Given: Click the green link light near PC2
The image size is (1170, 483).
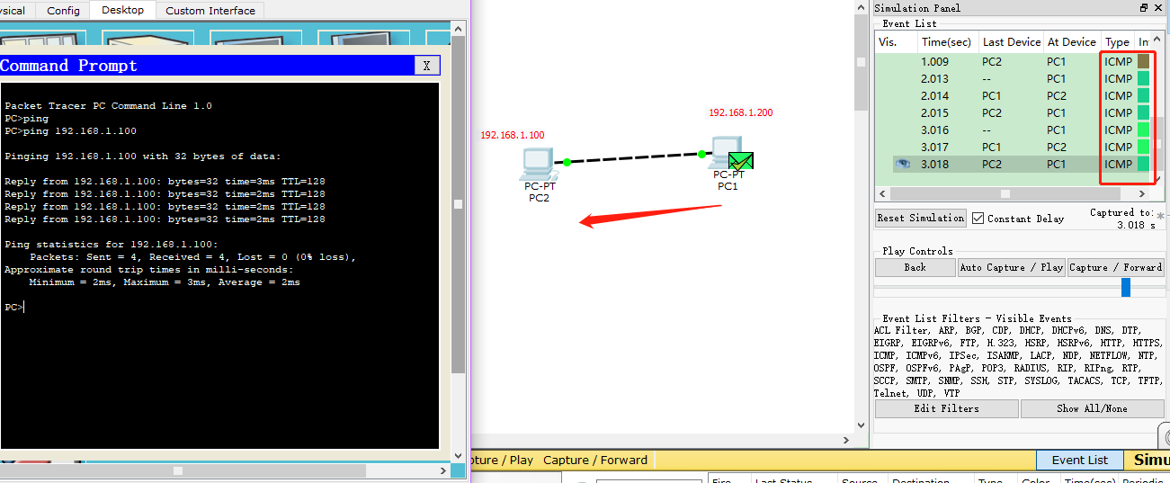Looking at the screenshot, I should 567,162.
